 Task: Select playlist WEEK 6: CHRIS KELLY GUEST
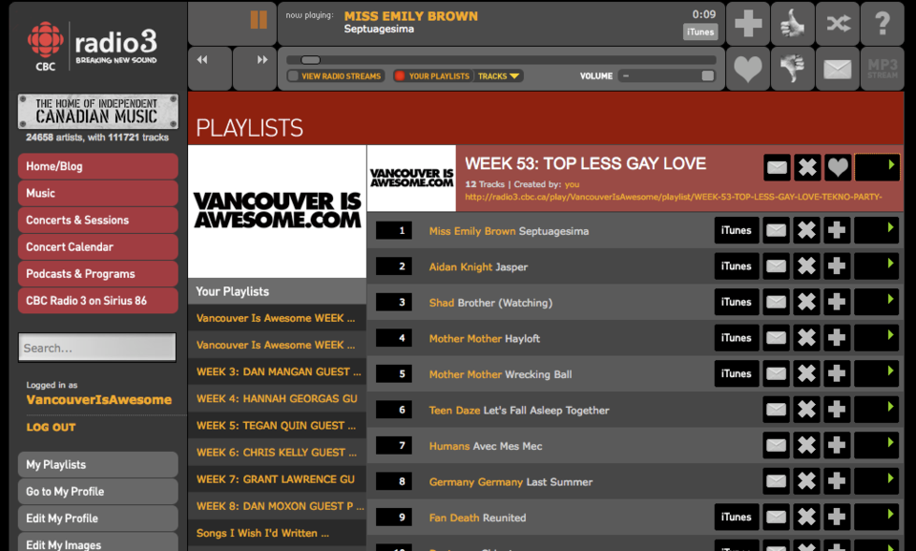tap(277, 452)
